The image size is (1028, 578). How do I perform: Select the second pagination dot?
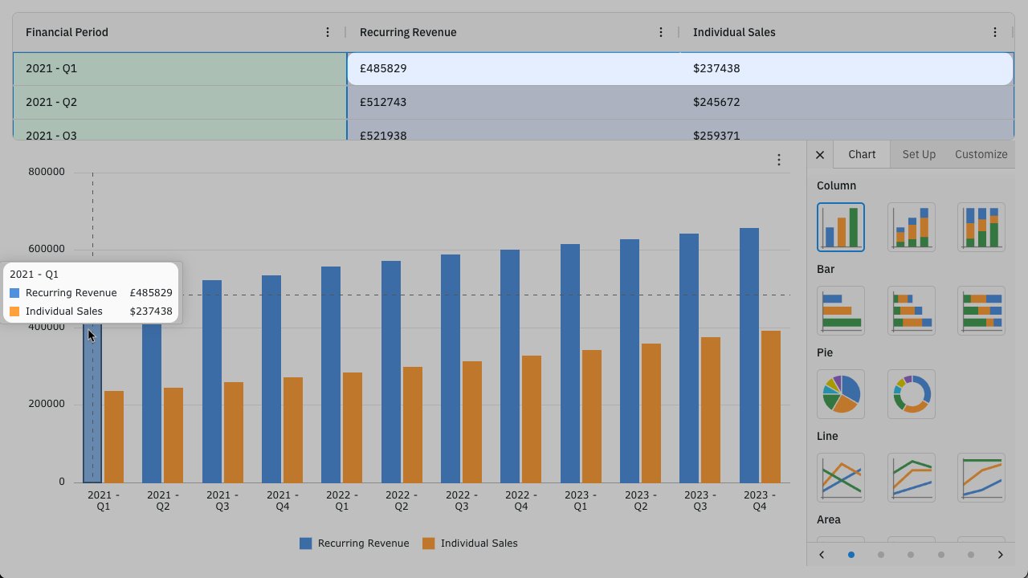[880, 554]
